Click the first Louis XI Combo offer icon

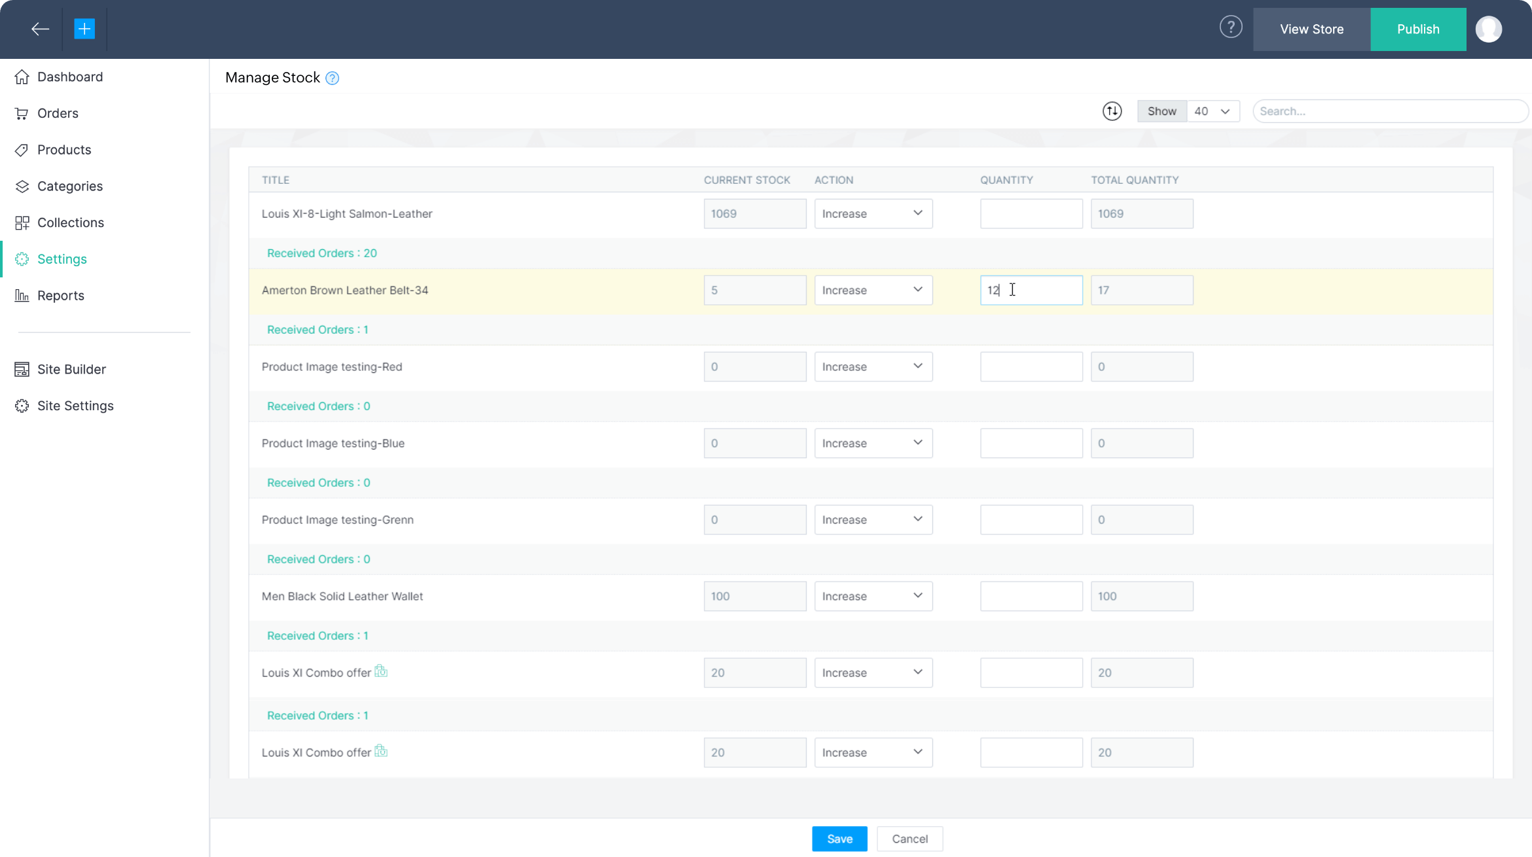[381, 671]
